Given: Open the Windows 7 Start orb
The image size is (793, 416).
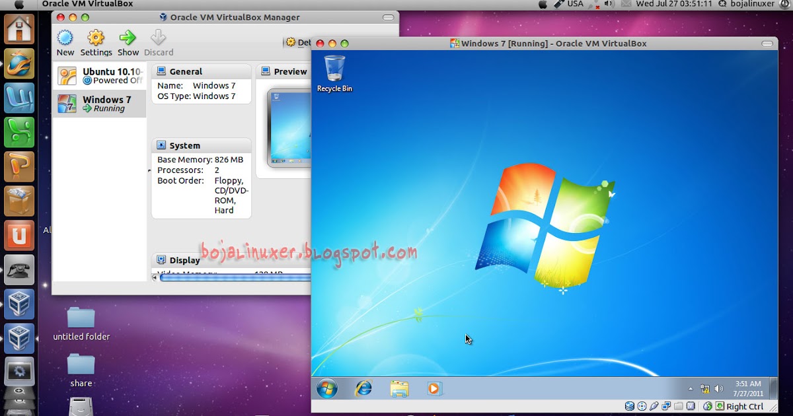Looking at the screenshot, I should pos(326,388).
